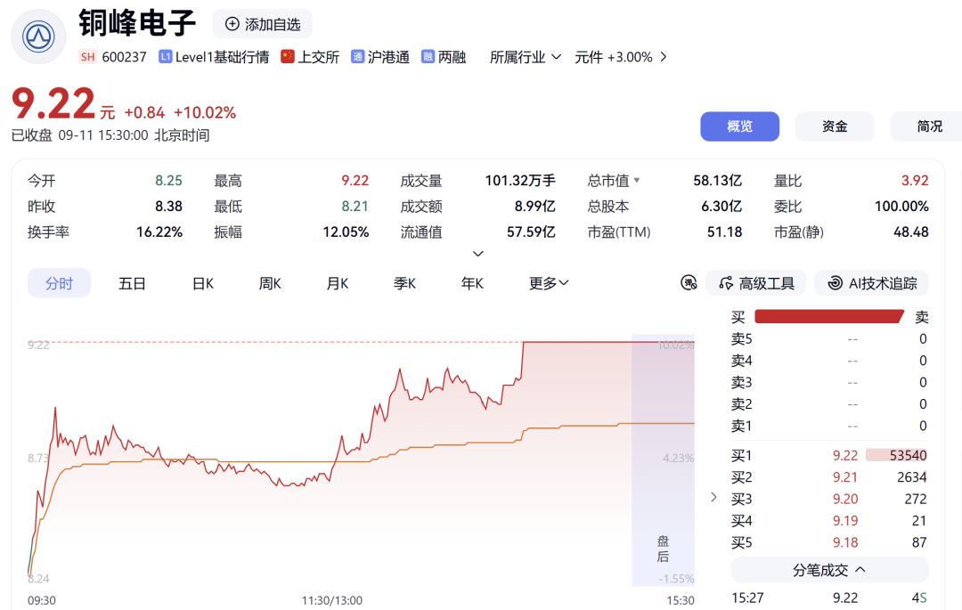Click the 流通值 value 57.59亿
962x610 pixels.
[531, 232]
